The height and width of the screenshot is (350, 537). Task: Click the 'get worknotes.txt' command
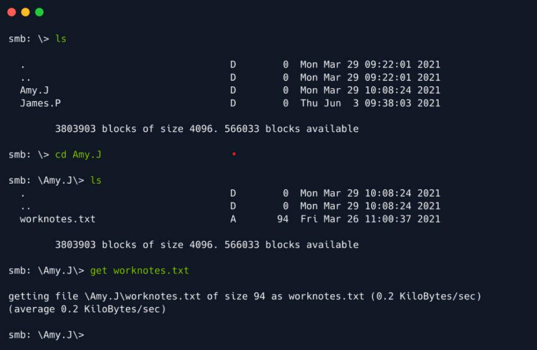140,271
